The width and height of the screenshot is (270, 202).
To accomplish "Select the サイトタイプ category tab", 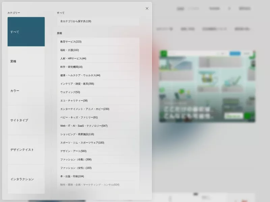I will [x=26, y=120].
